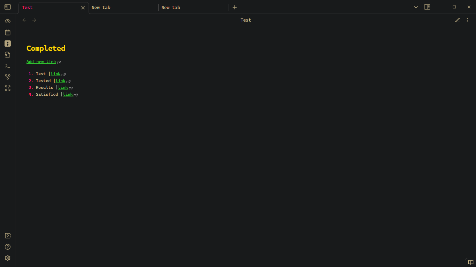Open the vault switcher icon
This screenshot has width=476, height=267.
pos(8,236)
